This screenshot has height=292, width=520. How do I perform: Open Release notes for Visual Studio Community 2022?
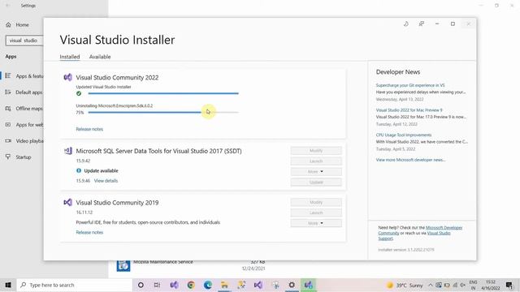point(89,129)
